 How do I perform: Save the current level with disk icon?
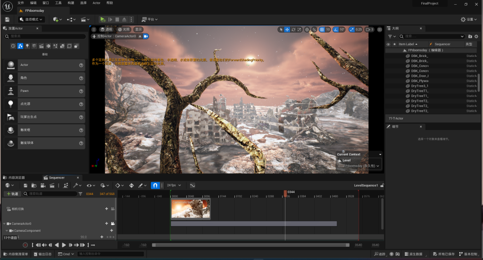tap(7, 19)
